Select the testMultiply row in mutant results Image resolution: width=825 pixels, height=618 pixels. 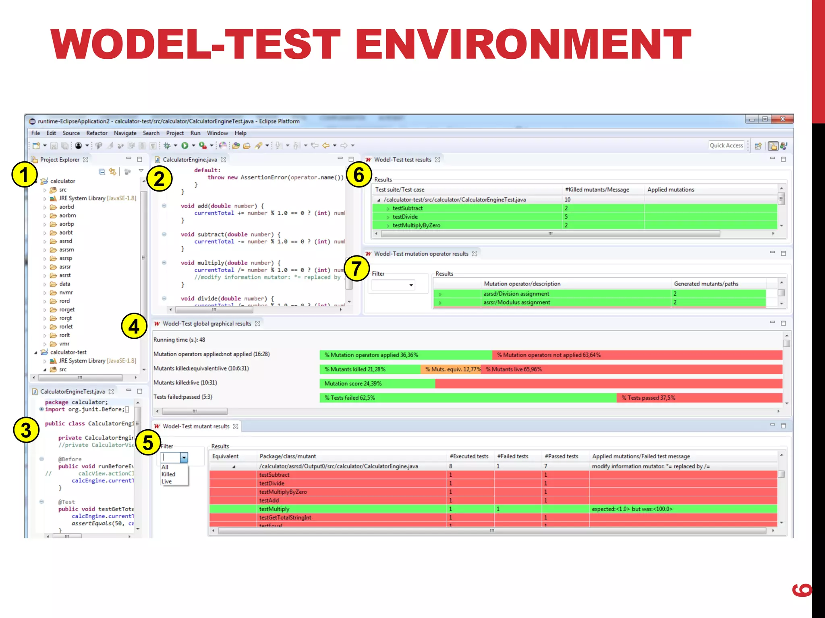pos(274,509)
